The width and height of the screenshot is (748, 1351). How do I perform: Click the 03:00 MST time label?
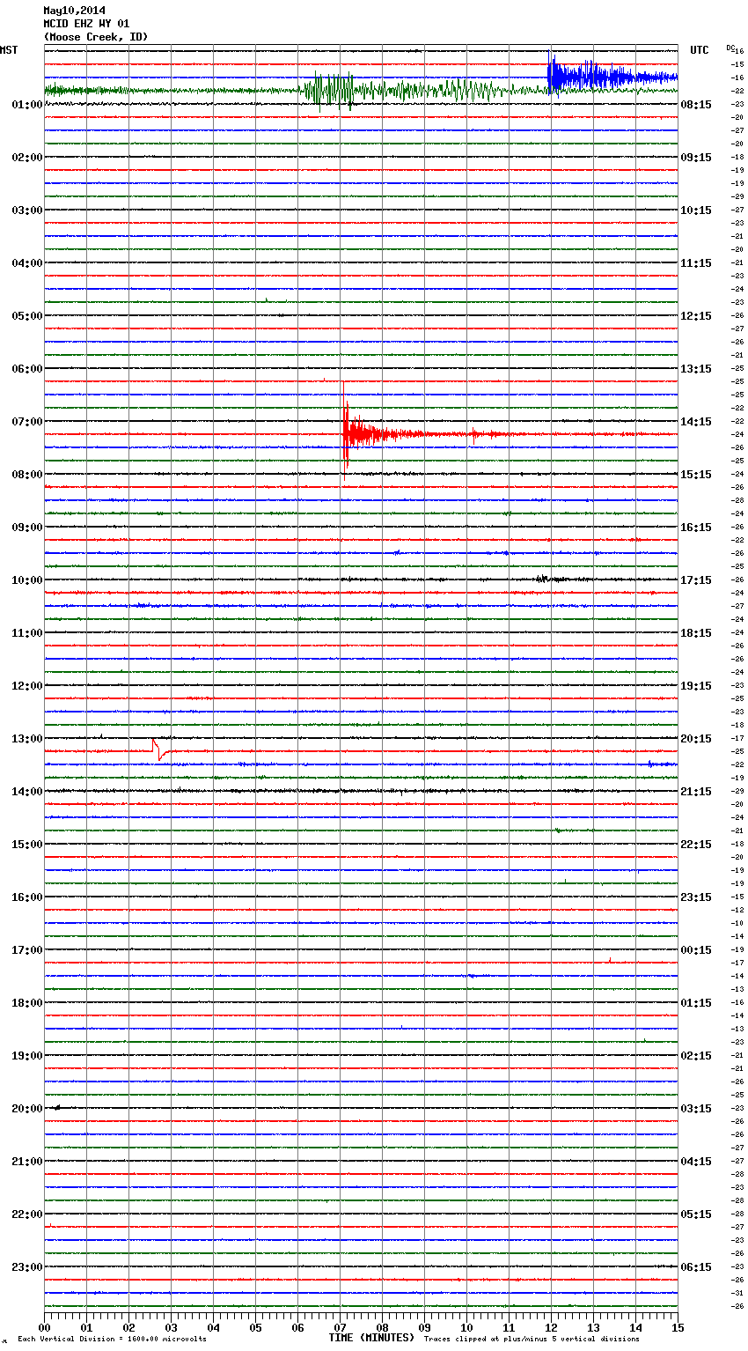(27, 210)
